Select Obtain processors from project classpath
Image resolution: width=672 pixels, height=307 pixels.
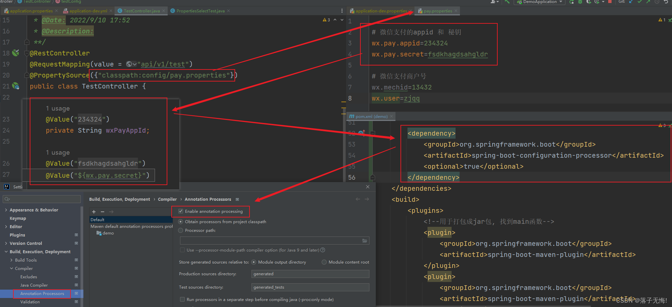pyautogui.click(x=181, y=221)
